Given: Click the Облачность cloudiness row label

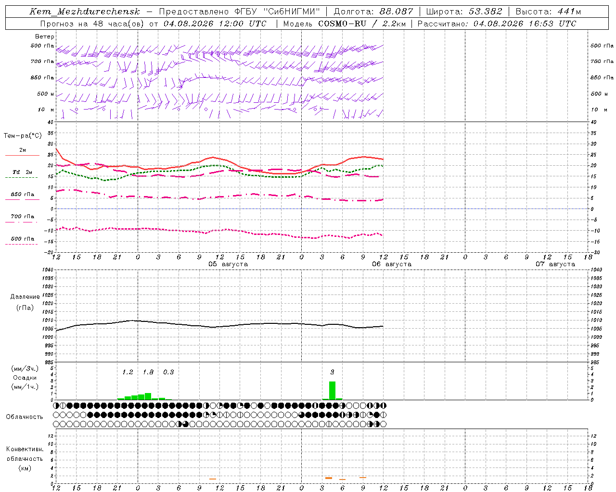Looking at the screenshot, I should pos(25,417).
